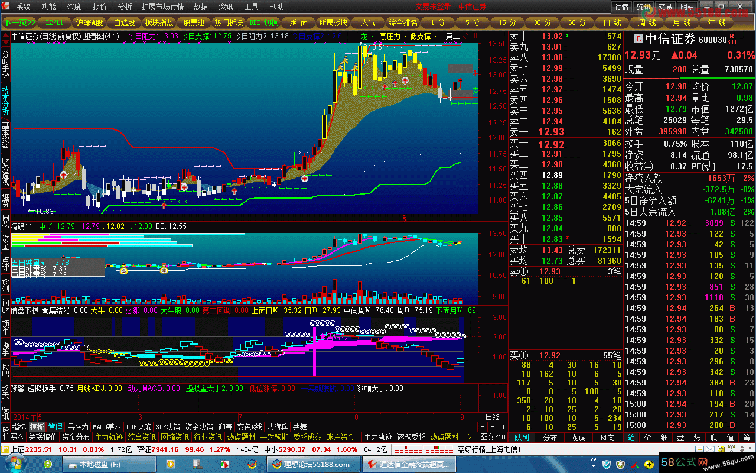Open 热门板块 view

click(229, 22)
